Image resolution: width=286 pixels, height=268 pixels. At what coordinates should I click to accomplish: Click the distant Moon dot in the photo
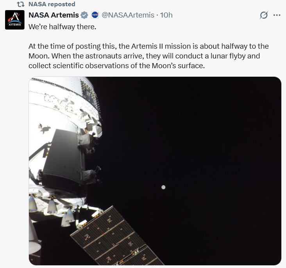coord(163,187)
